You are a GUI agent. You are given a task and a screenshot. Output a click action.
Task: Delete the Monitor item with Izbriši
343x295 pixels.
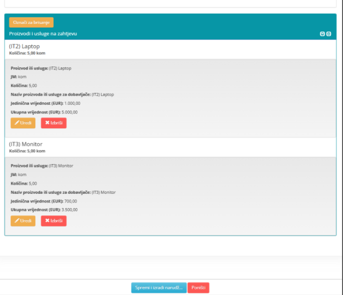(54, 221)
